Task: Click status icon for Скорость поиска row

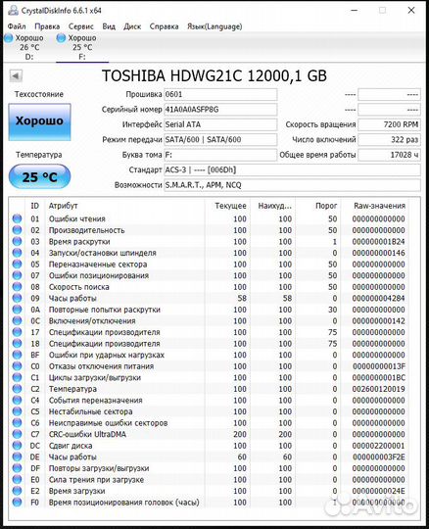Action: point(17,287)
